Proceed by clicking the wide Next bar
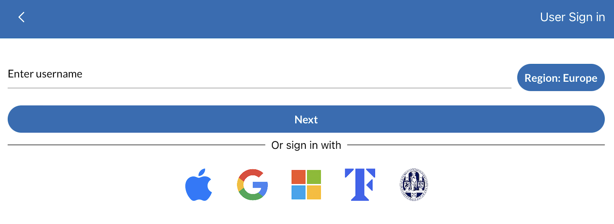614x224 pixels. point(306,119)
